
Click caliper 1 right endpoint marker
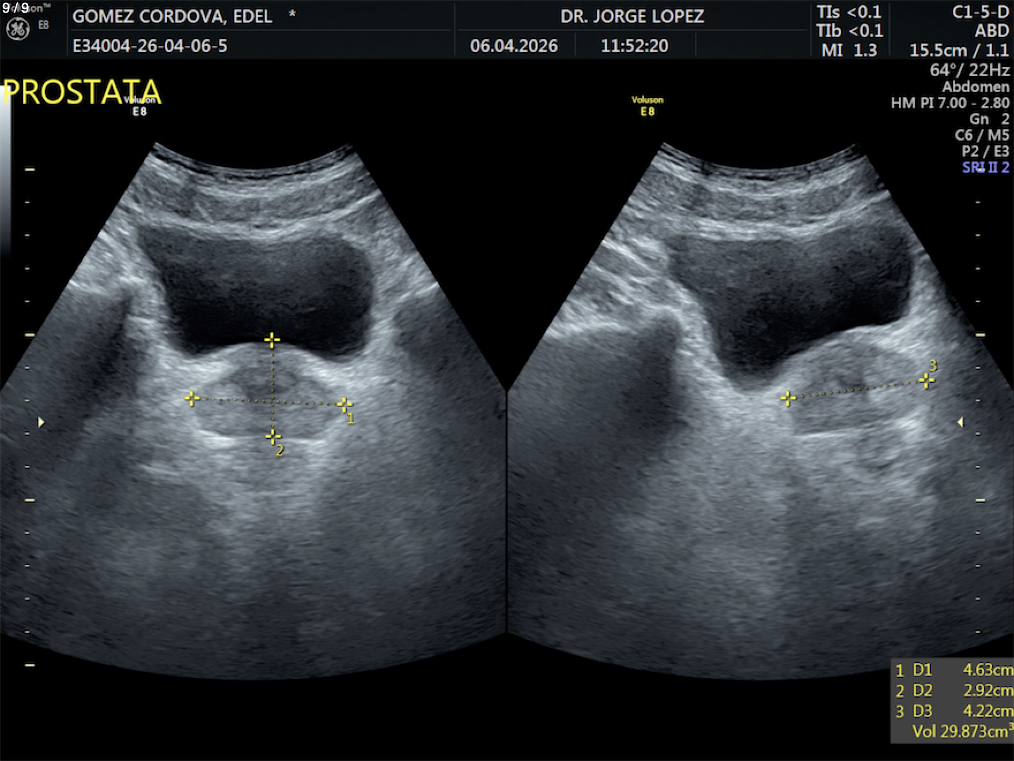pyautogui.click(x=344, y=404)
